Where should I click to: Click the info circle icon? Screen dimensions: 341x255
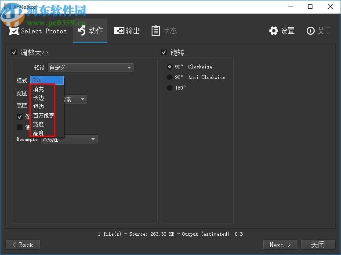pos(311,31)
